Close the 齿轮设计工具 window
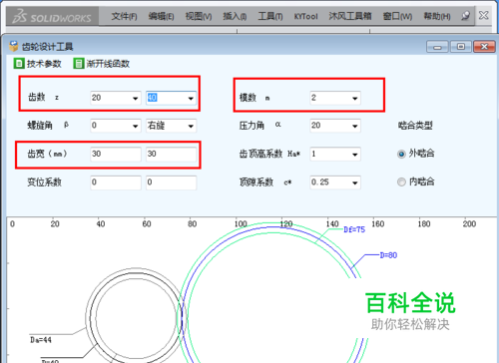The width and height of the screenshot is (499, 363). coord(484,47)
